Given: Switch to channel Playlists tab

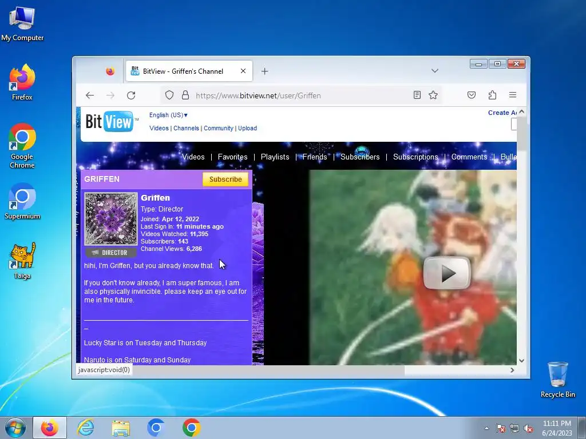Looking at the screenshot, I should coord(275,157).
